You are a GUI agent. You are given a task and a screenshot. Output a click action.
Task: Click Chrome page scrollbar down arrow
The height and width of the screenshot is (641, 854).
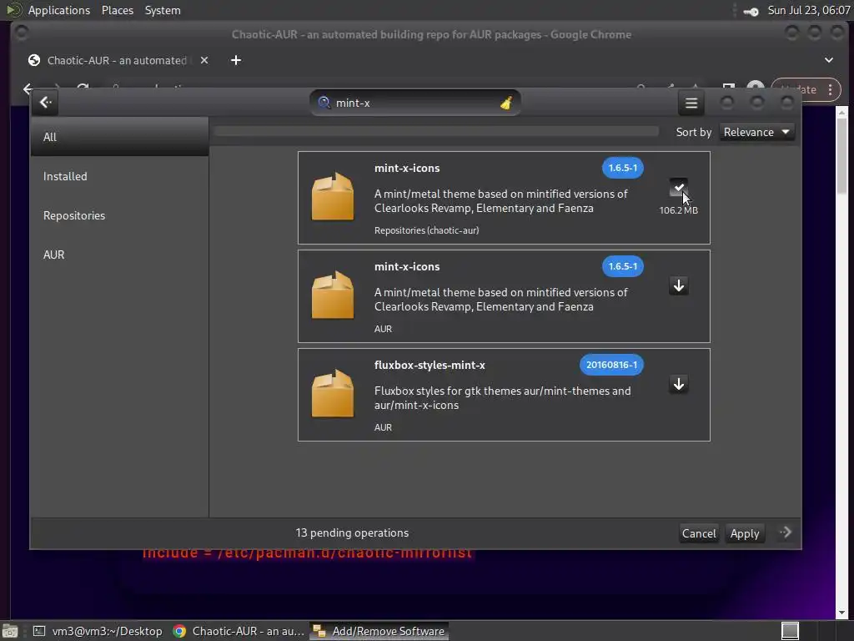tap(841, 613)
